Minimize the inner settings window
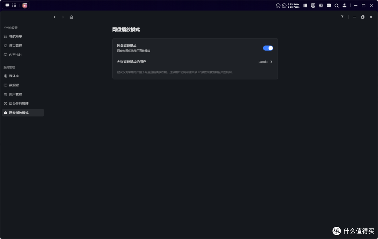Image resolution: width=378 pixels, height=239 pixels. (354, 17)
